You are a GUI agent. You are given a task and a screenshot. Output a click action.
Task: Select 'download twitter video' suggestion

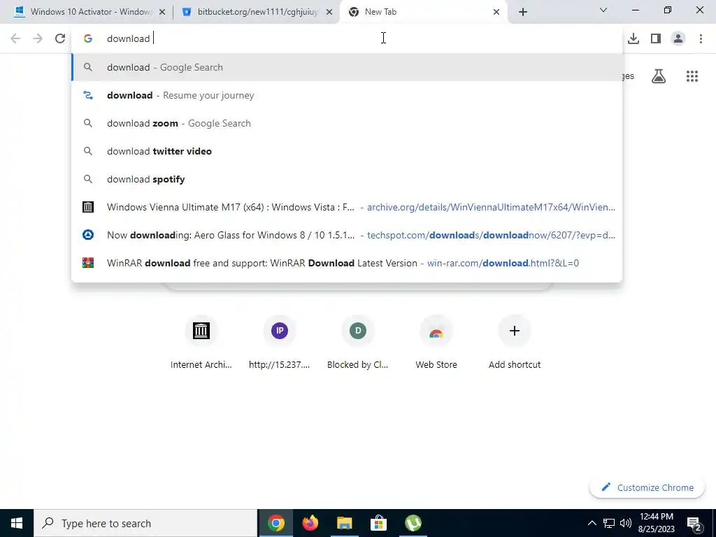click(x=347, y=151)
